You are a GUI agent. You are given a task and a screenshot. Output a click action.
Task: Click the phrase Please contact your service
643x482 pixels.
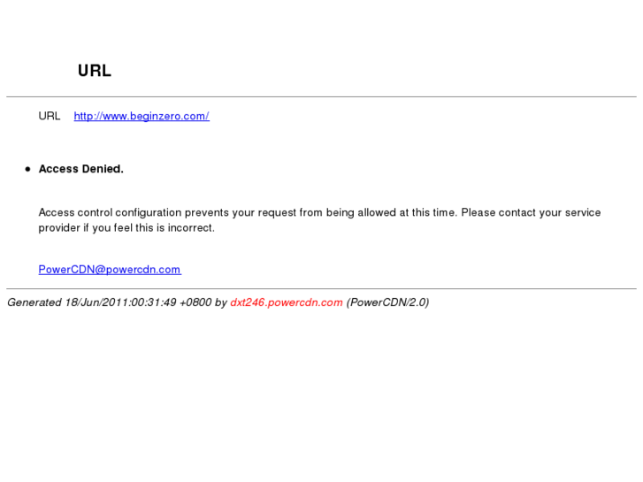click(x=531, y=212)
